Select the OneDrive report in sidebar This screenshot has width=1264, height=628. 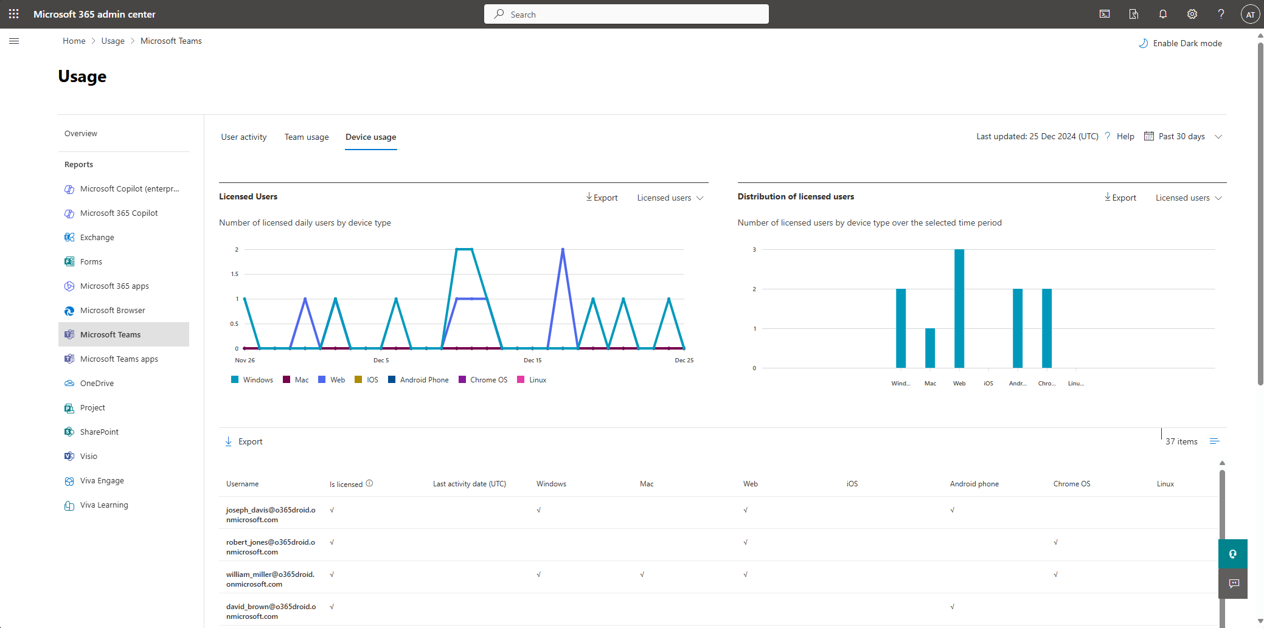click(x=97, y=383)
